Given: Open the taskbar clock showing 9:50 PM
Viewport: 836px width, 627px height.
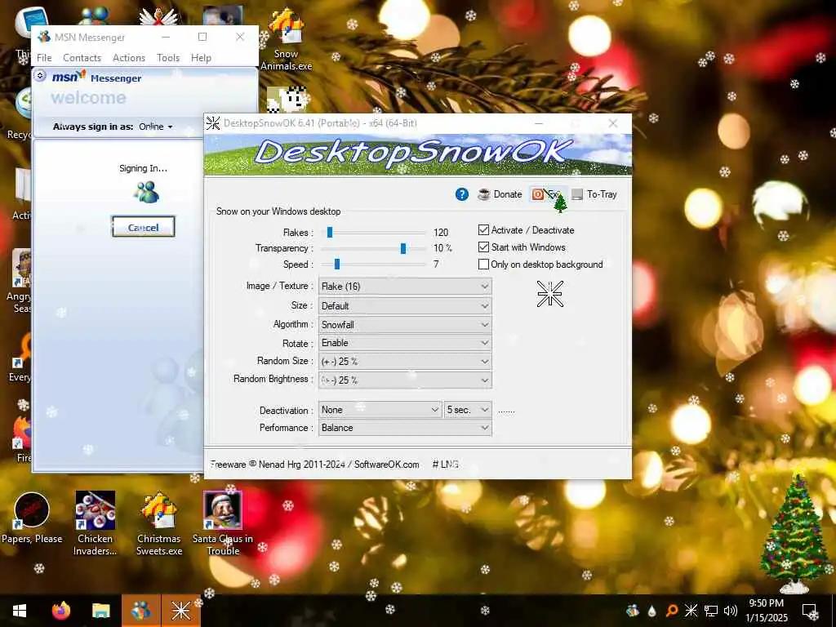Looking at the screenshot, I should [x=767, y=611].
